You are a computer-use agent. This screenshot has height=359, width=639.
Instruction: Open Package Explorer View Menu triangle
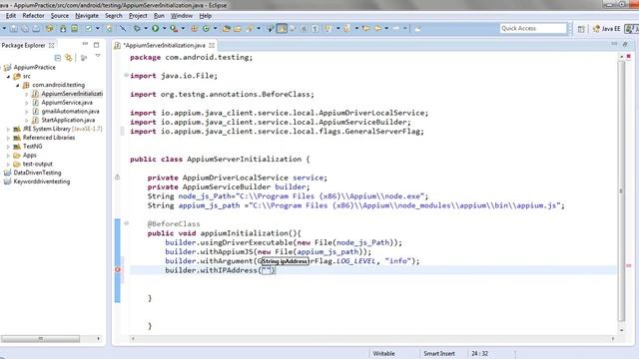pyautogui.click(x=98, y=56)
